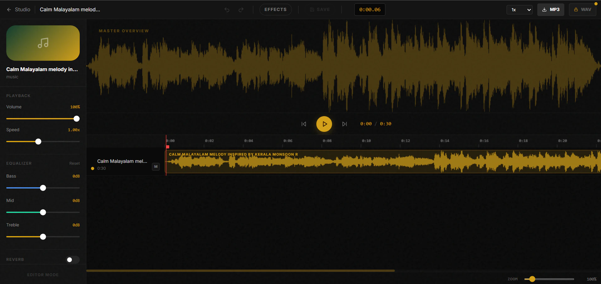Click the redo arrow icon
The height and width of the screenshot is (284, 601).
pos(241,10)
